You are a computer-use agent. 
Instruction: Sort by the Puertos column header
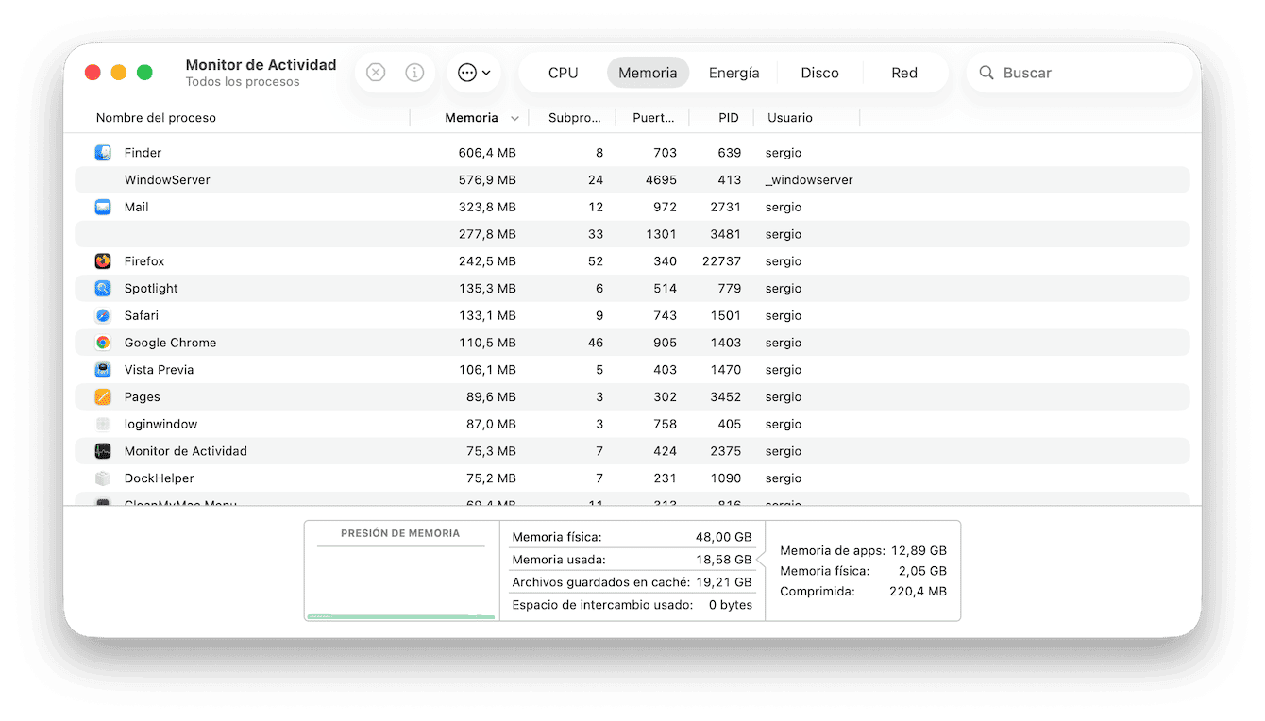[x=654, y=118]
